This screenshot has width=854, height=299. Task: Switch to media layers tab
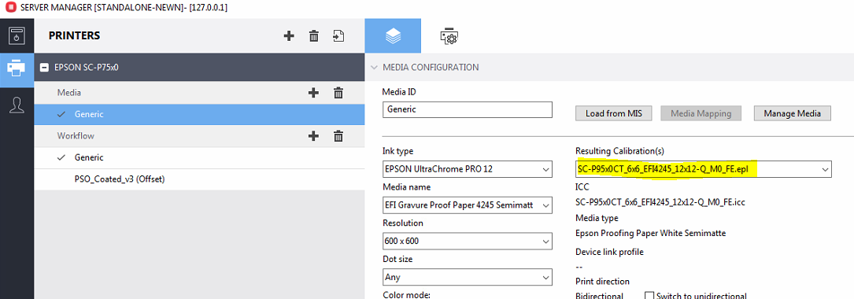[393, 36]
